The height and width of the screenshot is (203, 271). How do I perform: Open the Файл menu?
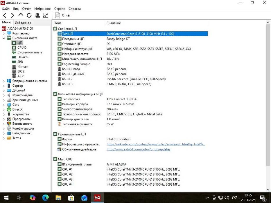(x=6, y=9)
